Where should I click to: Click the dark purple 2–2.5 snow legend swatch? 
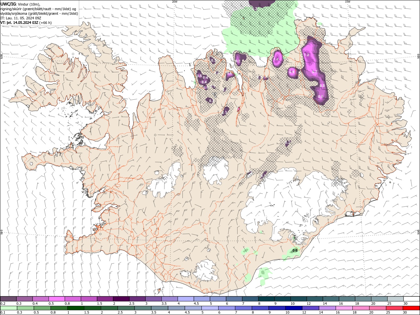(x=121, y=299)
